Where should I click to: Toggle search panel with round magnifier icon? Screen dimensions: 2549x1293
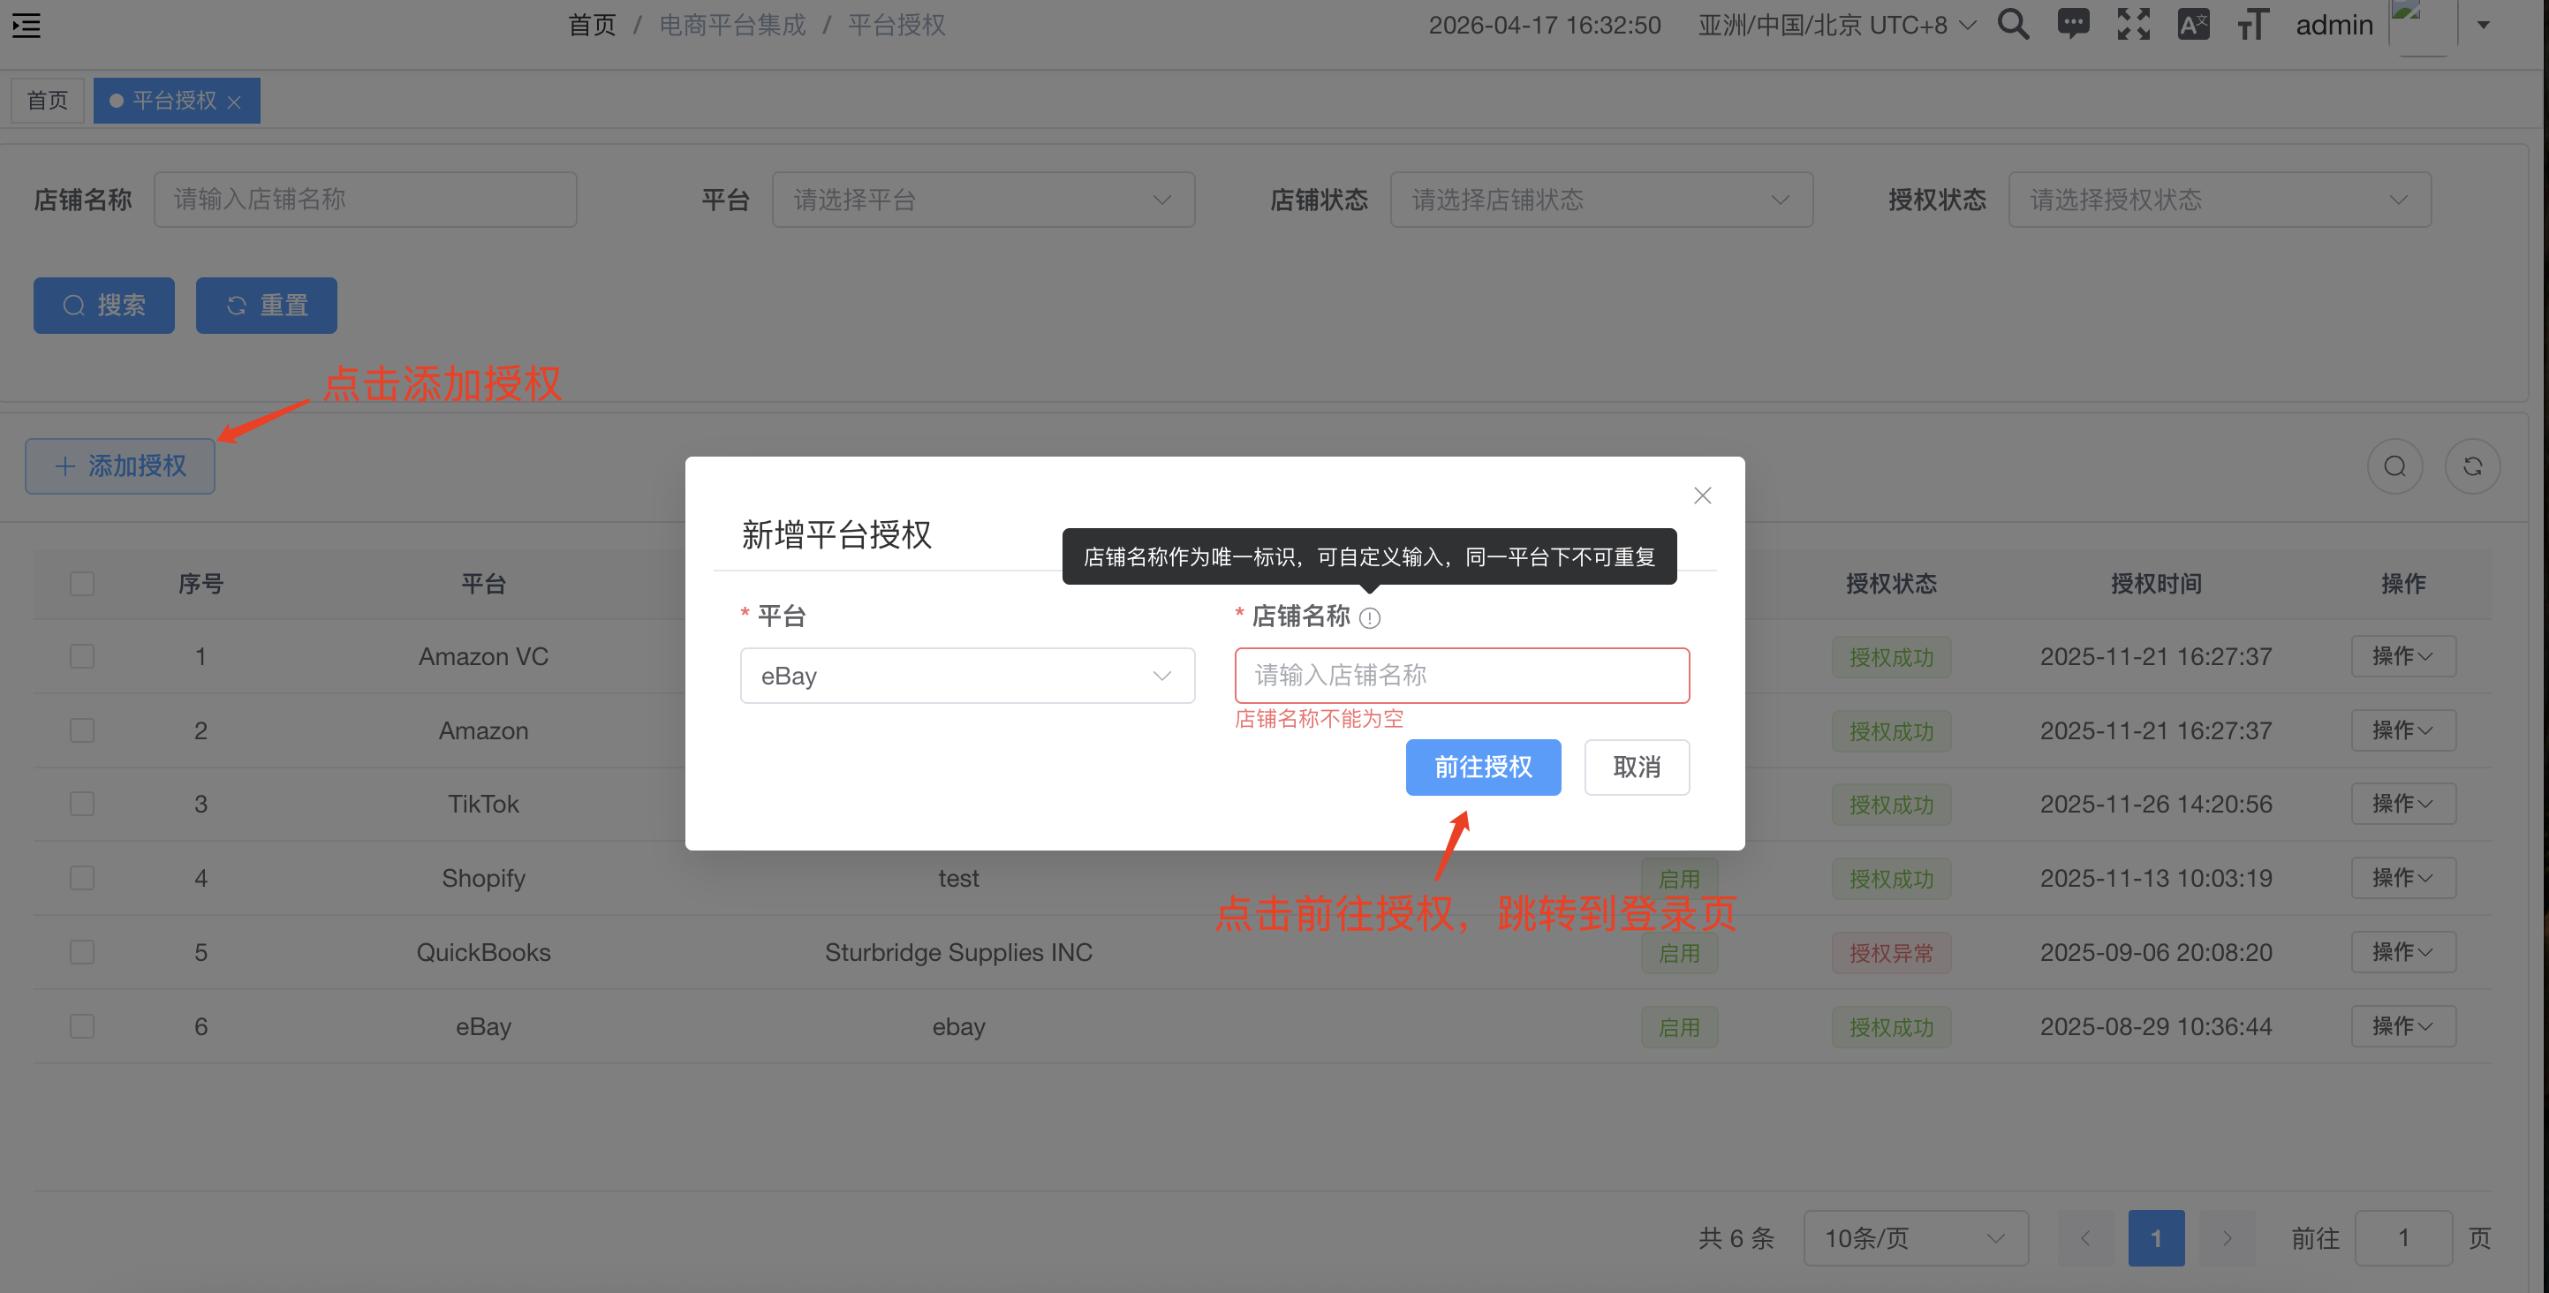point(2394,466)
